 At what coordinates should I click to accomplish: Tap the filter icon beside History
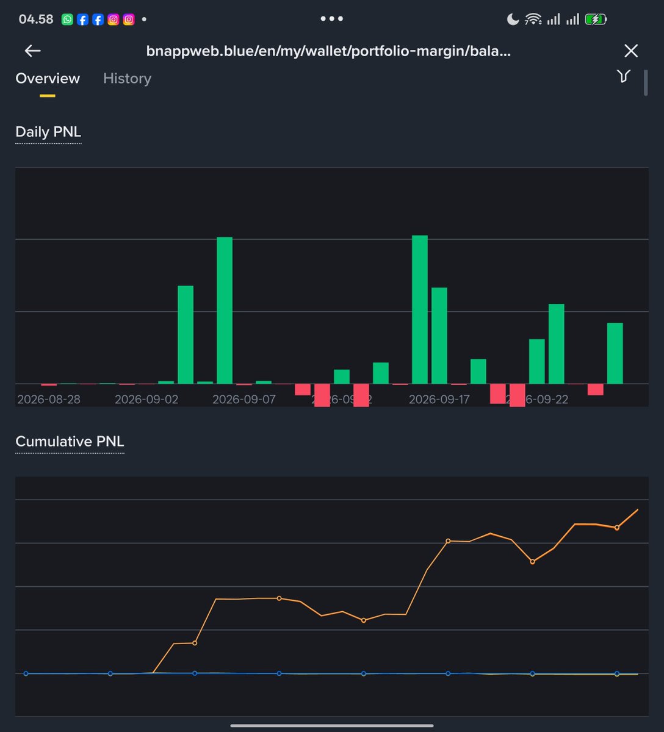pyautogui.click(x=623, y=76)
